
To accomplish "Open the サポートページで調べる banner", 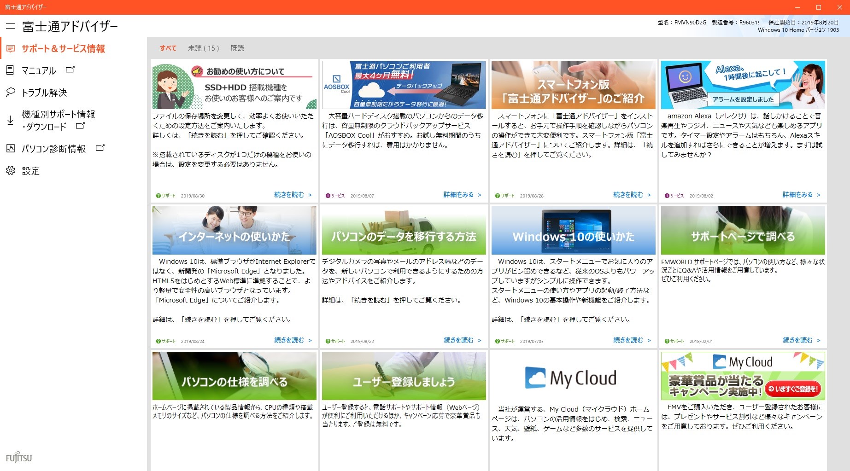I will 743,231.
